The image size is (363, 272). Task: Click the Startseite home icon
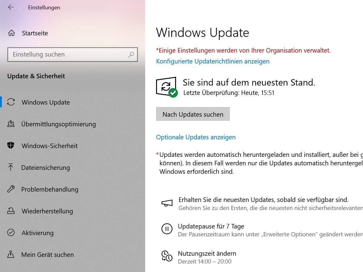[11, 33]
